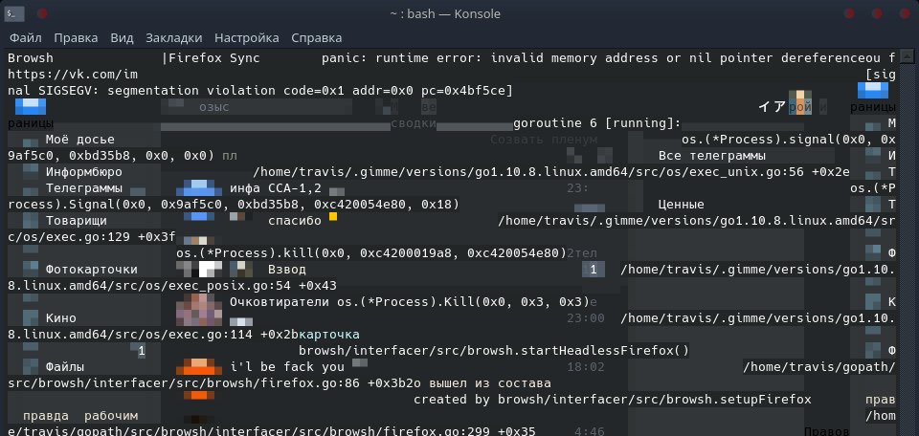Click the icon beside Моё досье
This screenshot has height=436, width=919.
click(x=31, y=141)
